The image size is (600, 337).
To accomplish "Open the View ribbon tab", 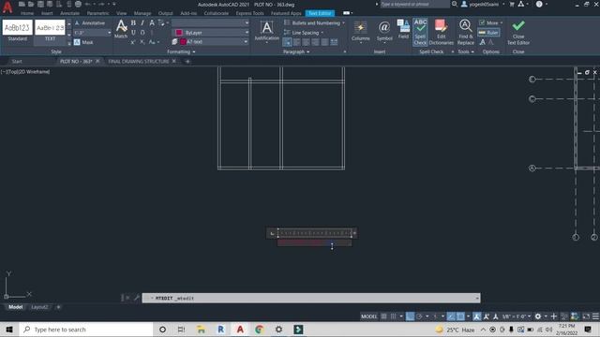I will (121, 13).
